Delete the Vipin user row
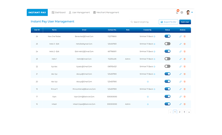This screenshot has height=135, width=222. click(x=184, y=97)
